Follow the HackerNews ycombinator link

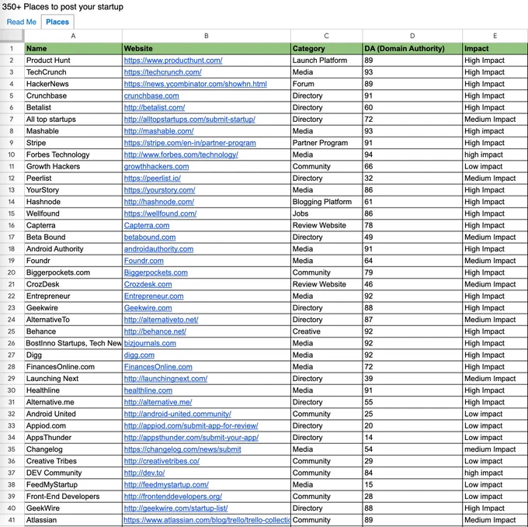click(195, 84)
